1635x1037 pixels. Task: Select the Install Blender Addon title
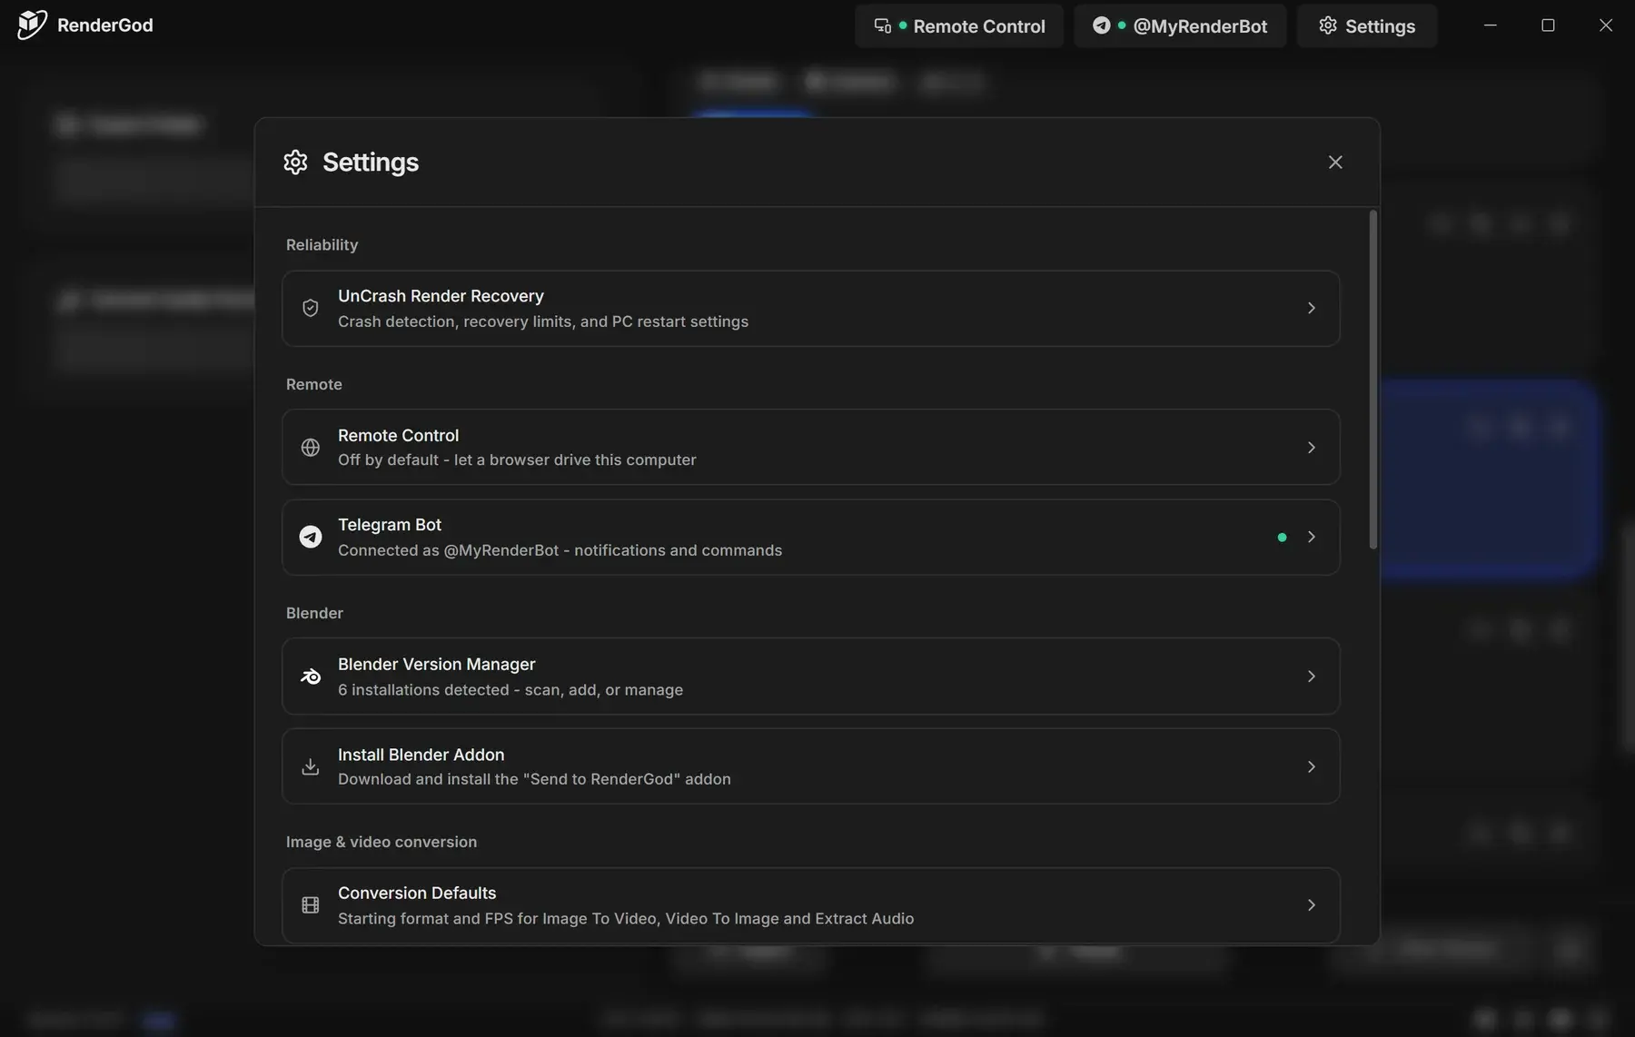click(421, 755)
